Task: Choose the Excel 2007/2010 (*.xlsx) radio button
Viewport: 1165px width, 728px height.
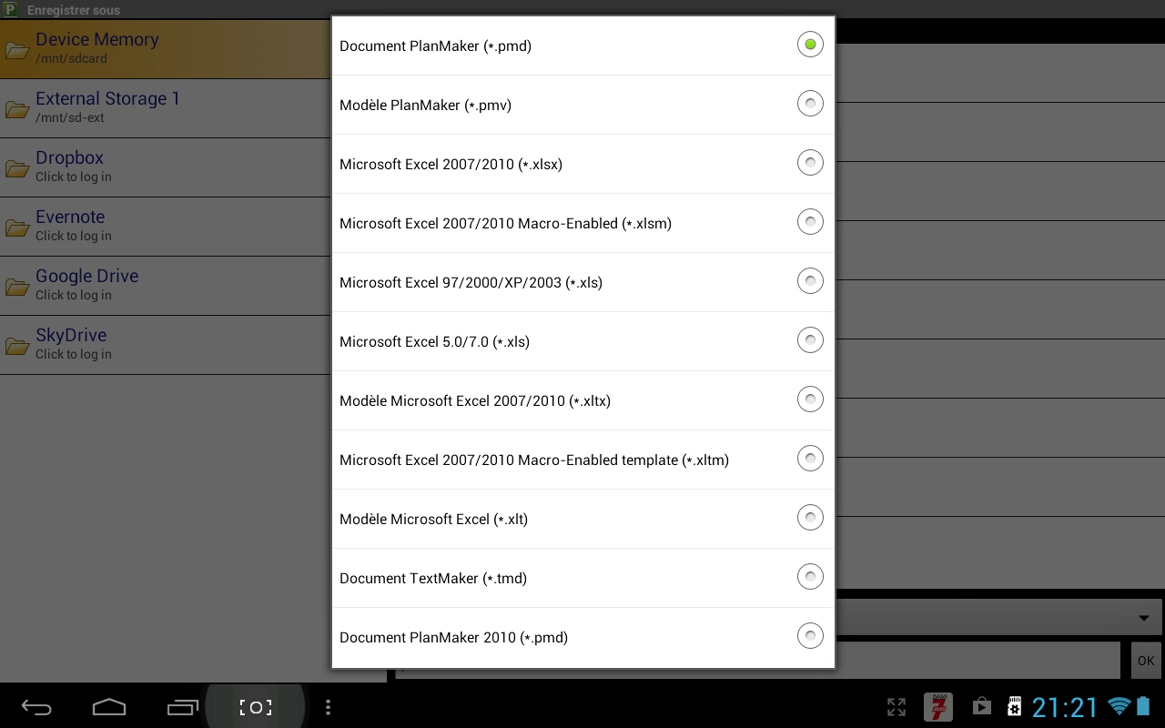Action: tap(810, 163)
